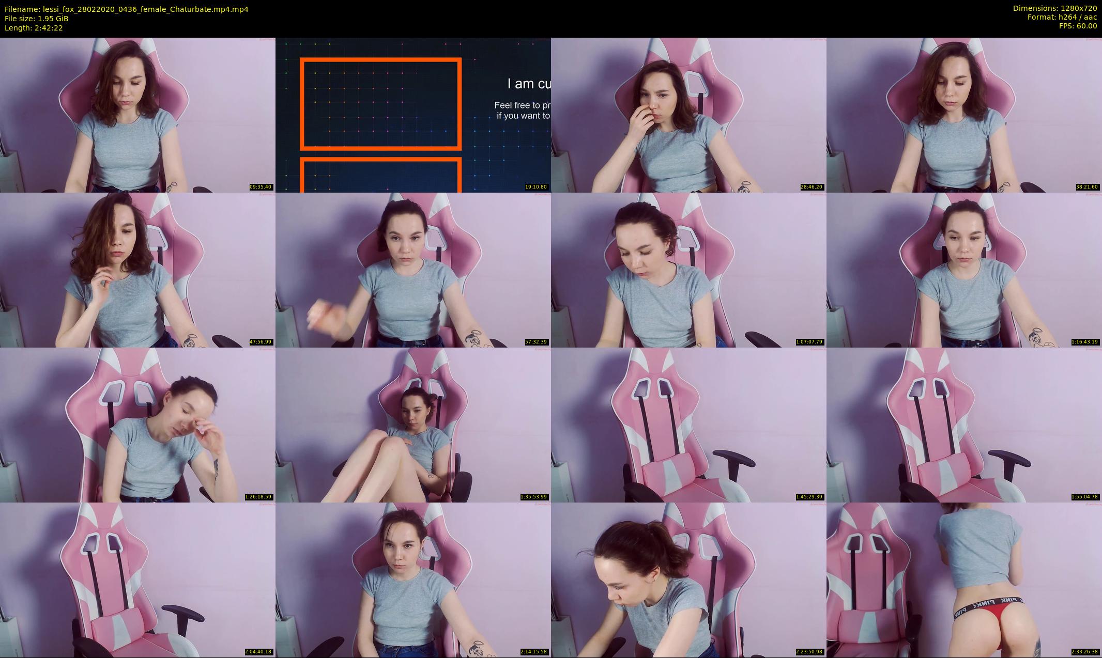The width and height of the screenshot is (1102, 658).
Task: Select the frame labeled 47:56.99
Action: tap(137, 270)
